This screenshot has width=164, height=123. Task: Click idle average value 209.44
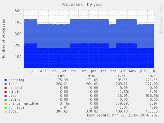(x=122, y=84)
